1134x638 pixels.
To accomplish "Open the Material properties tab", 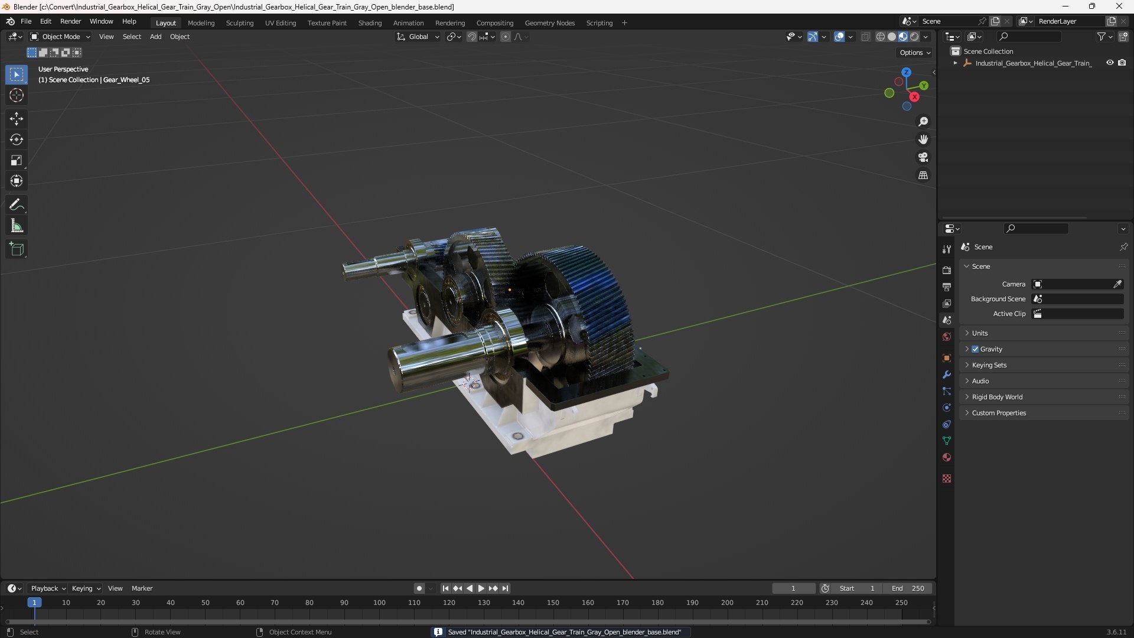I will point(947,457).
